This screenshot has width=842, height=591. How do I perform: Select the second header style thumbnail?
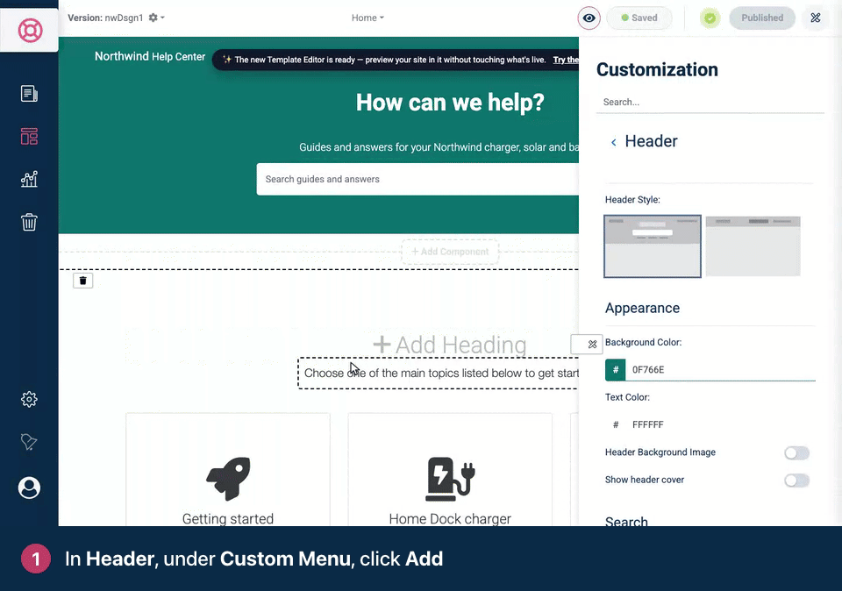click(x=753, y=246)
